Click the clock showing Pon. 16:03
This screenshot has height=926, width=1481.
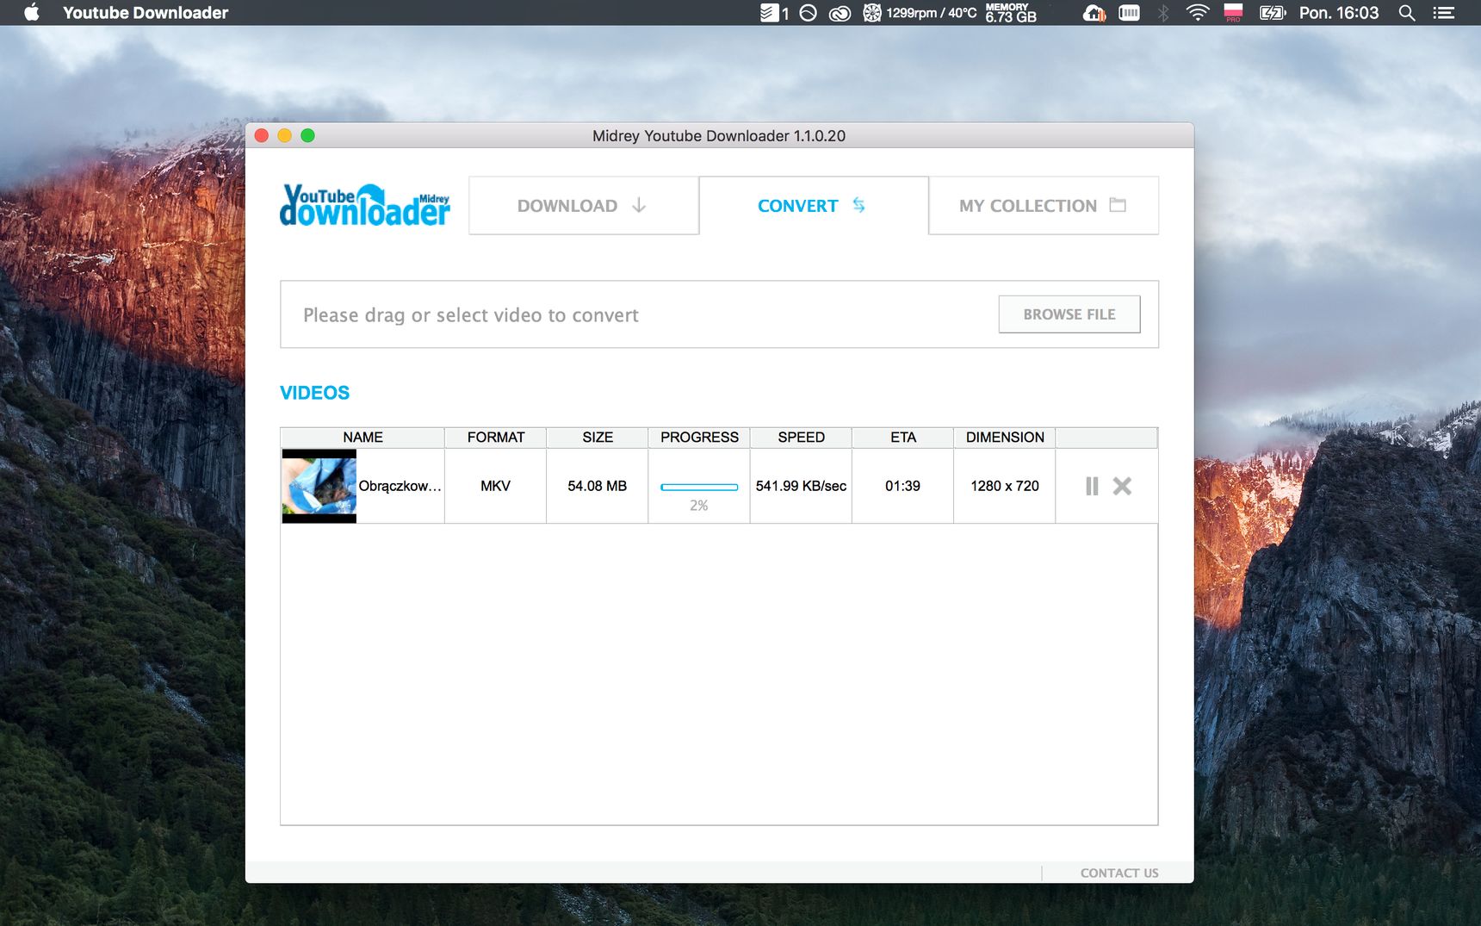(x=1339, y=13)
